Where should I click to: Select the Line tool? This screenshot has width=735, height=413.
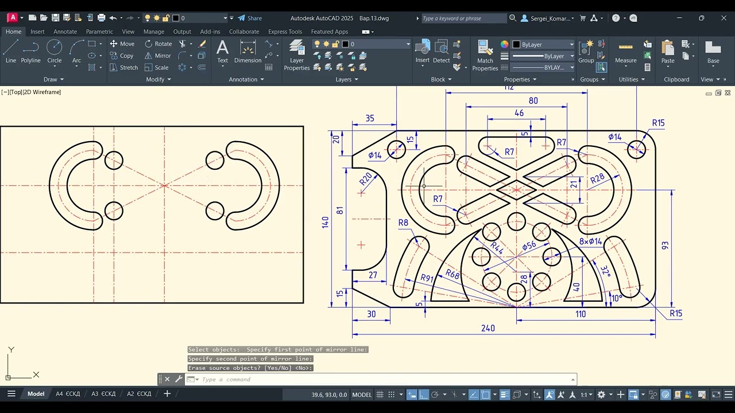click(x=11, y=51)
